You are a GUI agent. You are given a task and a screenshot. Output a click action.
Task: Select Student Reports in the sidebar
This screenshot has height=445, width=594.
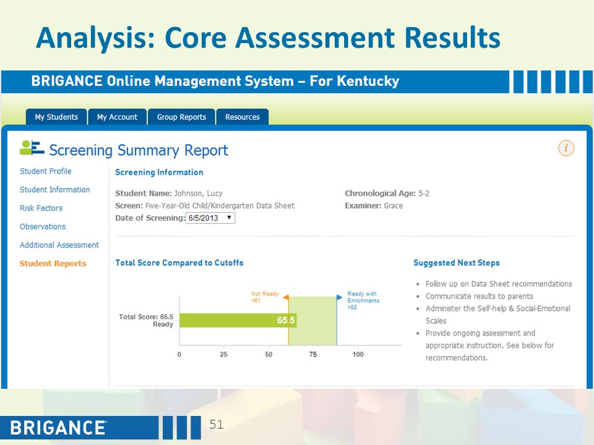coord(53,264)
